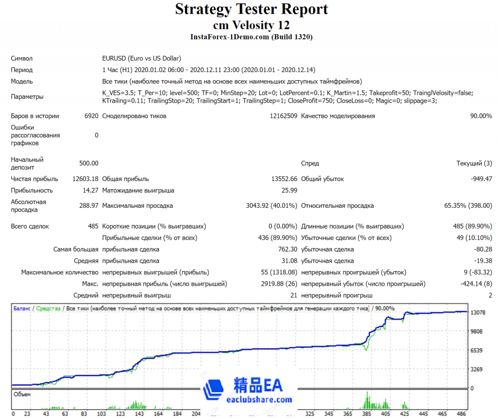Click the 500.00 initial deposit value

(89, 164)
